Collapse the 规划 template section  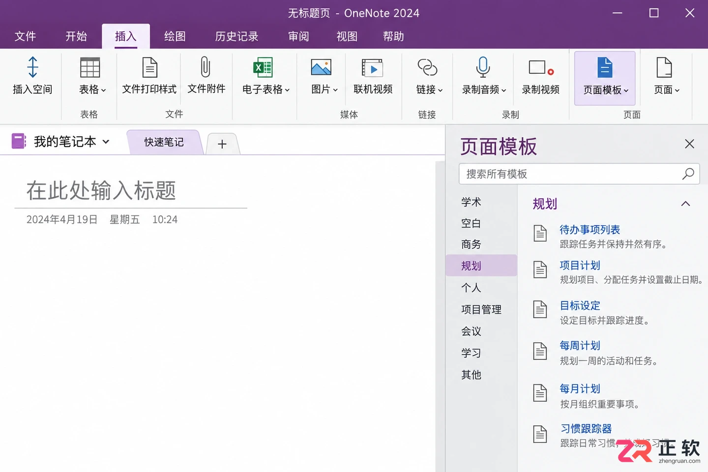685,204
